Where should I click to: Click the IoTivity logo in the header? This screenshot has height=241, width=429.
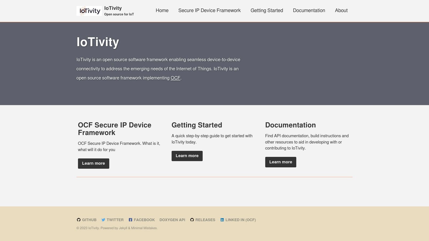point(89,11)
